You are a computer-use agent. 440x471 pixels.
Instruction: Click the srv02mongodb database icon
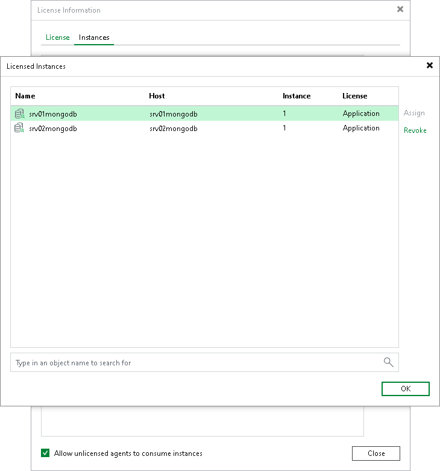pyautogui.click(x=19, y=128)
